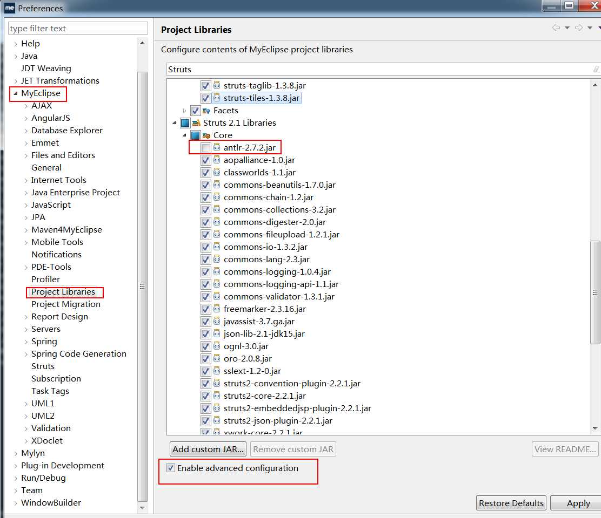601x518 pixels.
Task: Select Project Migration preference page
Action: [66, 304]
